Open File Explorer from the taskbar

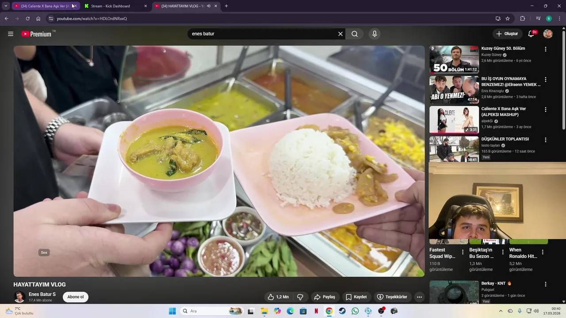pyautogui.click(x=264, y=311)
